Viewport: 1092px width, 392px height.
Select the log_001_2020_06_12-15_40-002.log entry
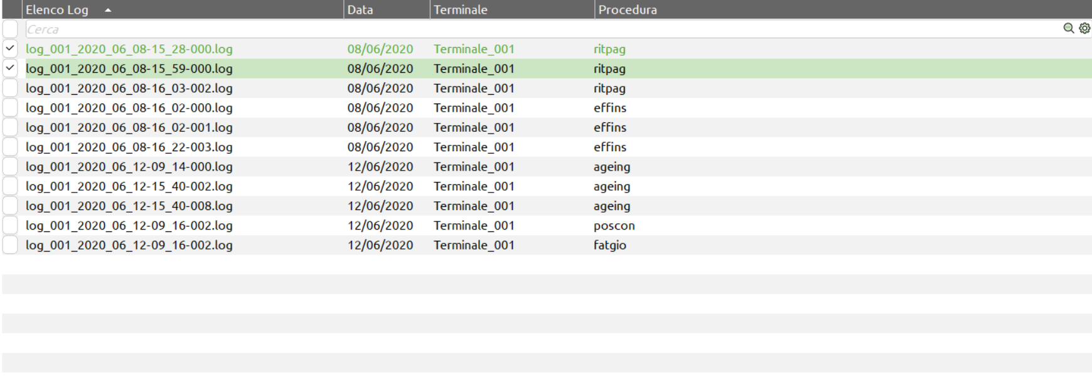[129, 186]
